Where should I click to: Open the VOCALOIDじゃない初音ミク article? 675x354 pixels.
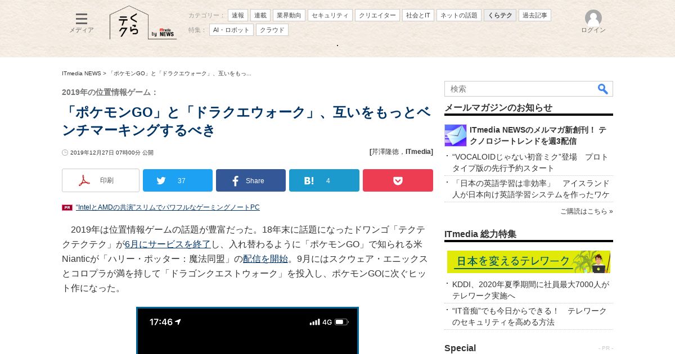click(530, 162)
